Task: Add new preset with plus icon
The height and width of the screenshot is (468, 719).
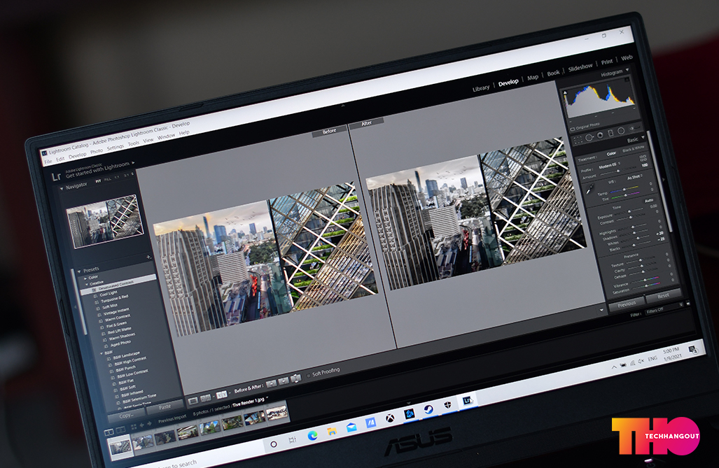Action: coord(148,257)
